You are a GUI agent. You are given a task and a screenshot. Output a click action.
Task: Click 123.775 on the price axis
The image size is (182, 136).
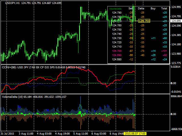(176, 63)
